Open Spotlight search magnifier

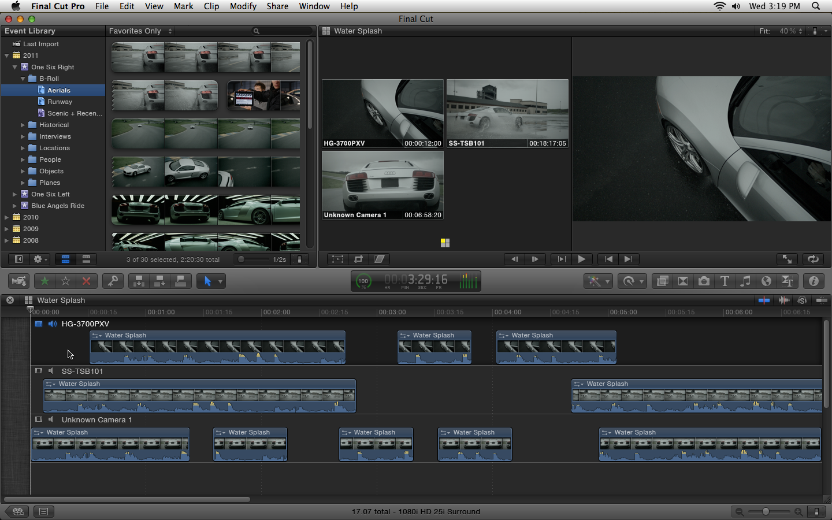(816, 6)
